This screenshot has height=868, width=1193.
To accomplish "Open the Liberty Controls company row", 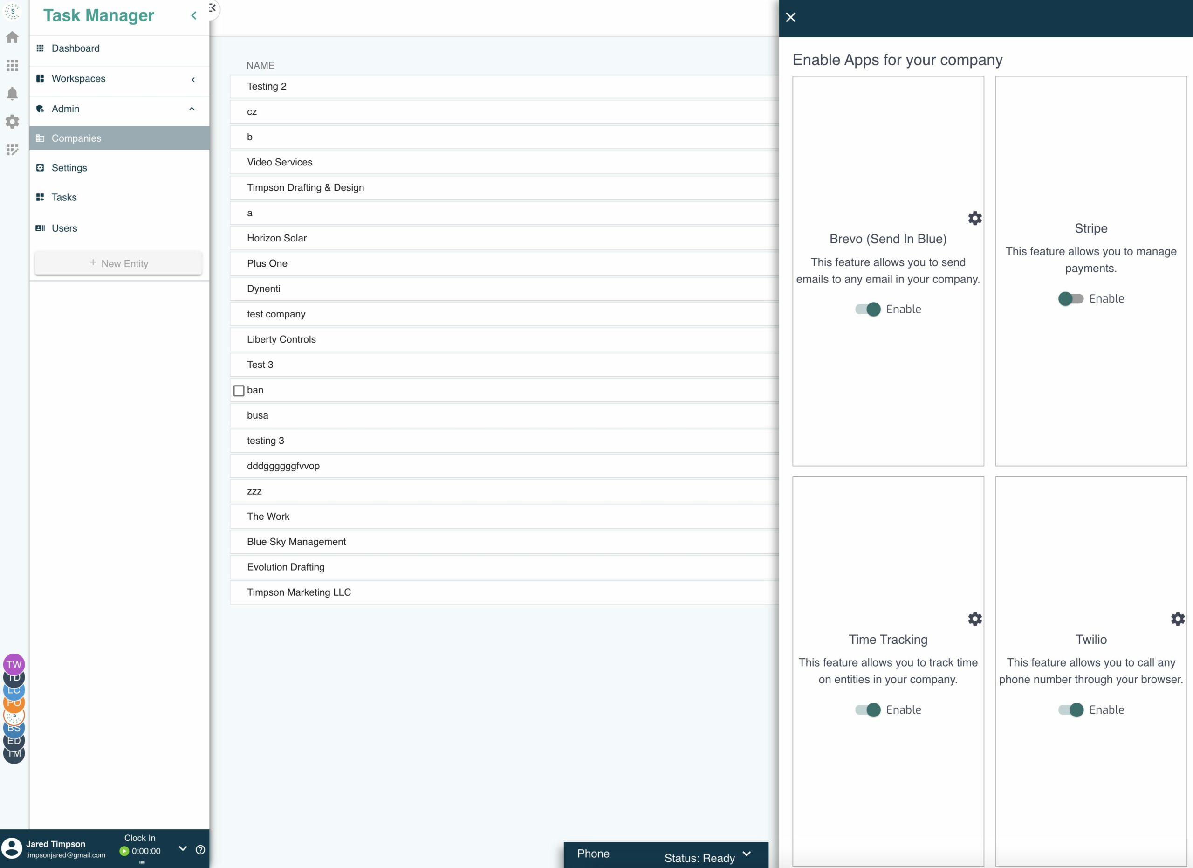I will tap(504, 339).
